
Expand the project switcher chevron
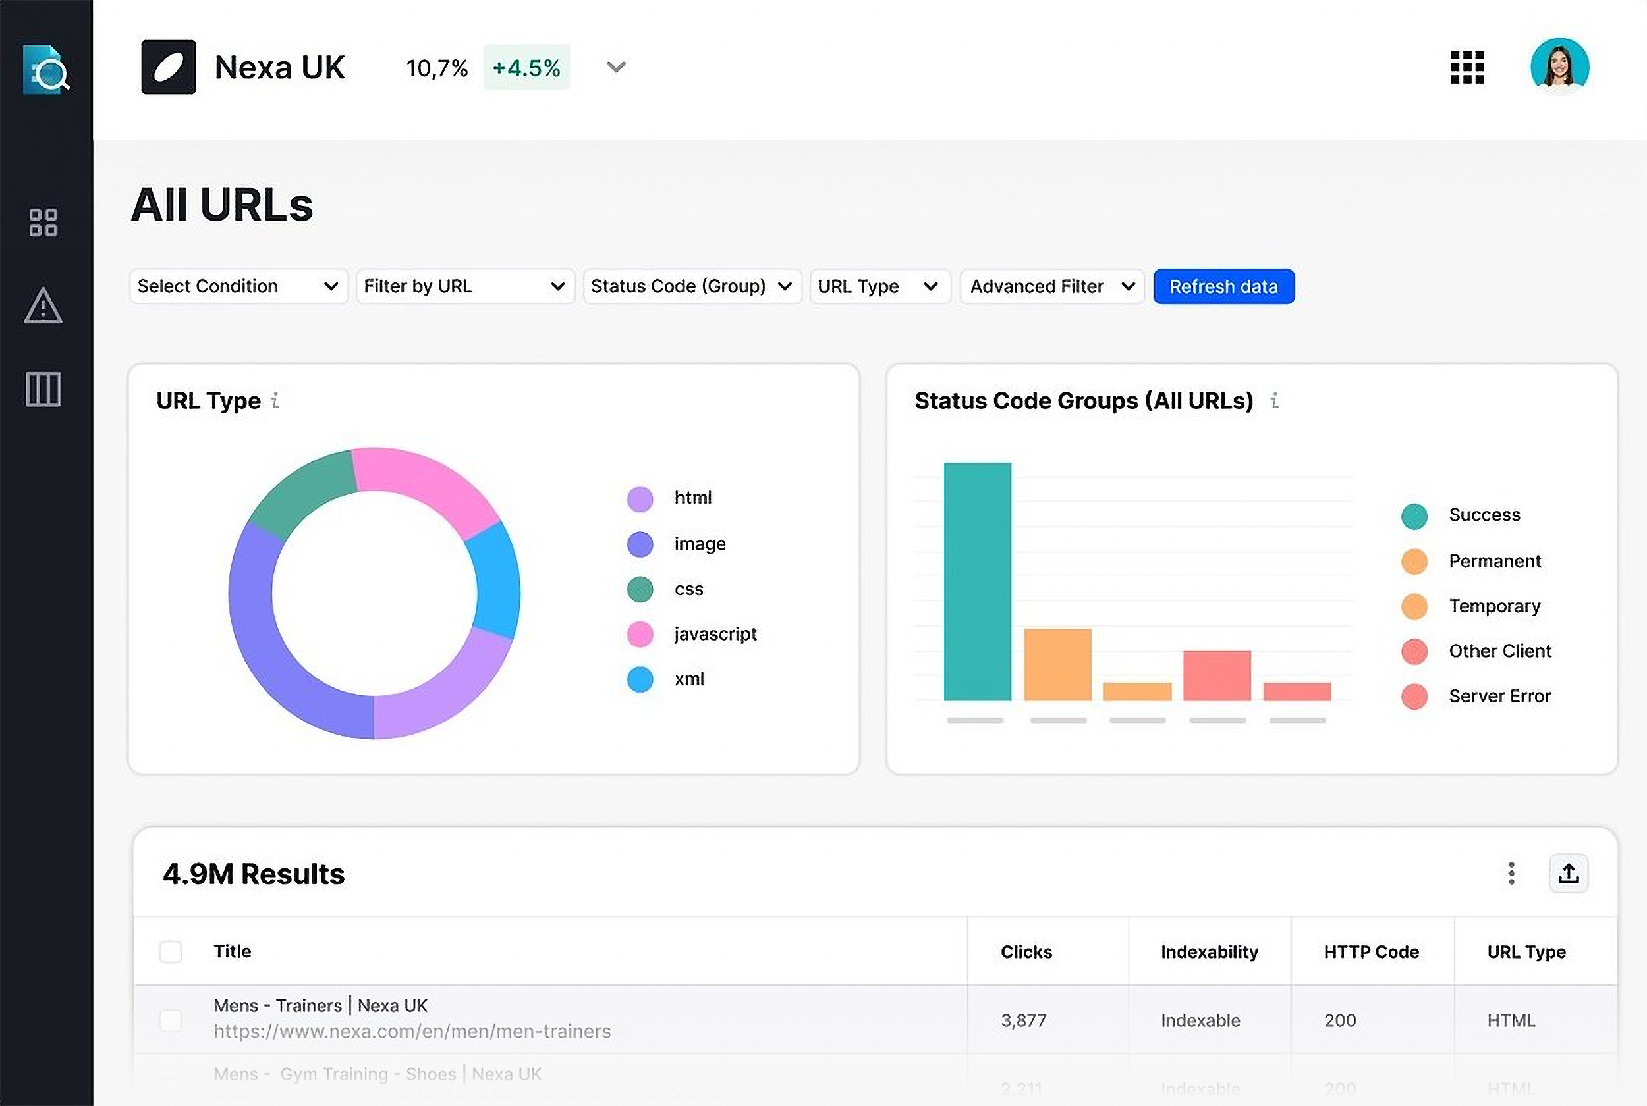616,67
